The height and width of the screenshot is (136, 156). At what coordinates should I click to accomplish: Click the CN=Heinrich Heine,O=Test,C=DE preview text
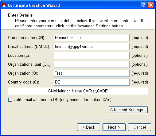[x=78, y=91]
